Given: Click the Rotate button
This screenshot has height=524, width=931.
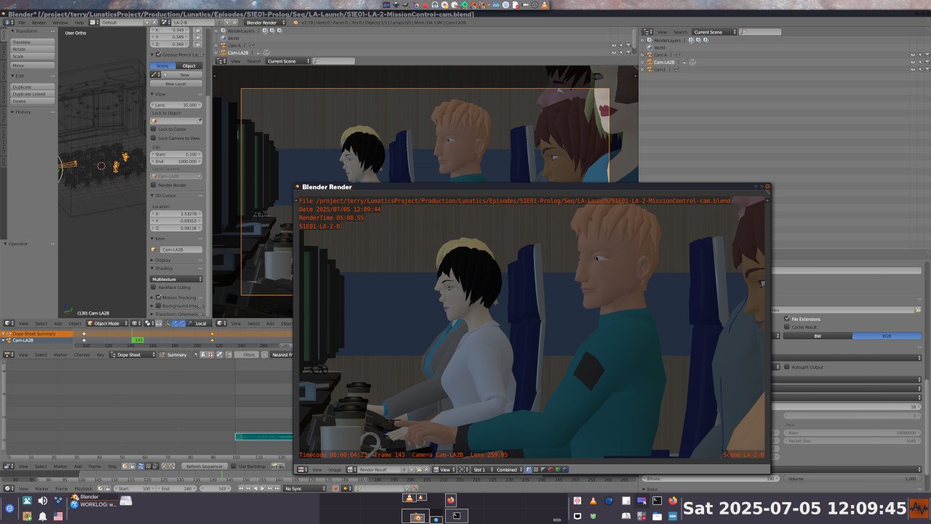Looking at the screenshot, I should point(32,49).
